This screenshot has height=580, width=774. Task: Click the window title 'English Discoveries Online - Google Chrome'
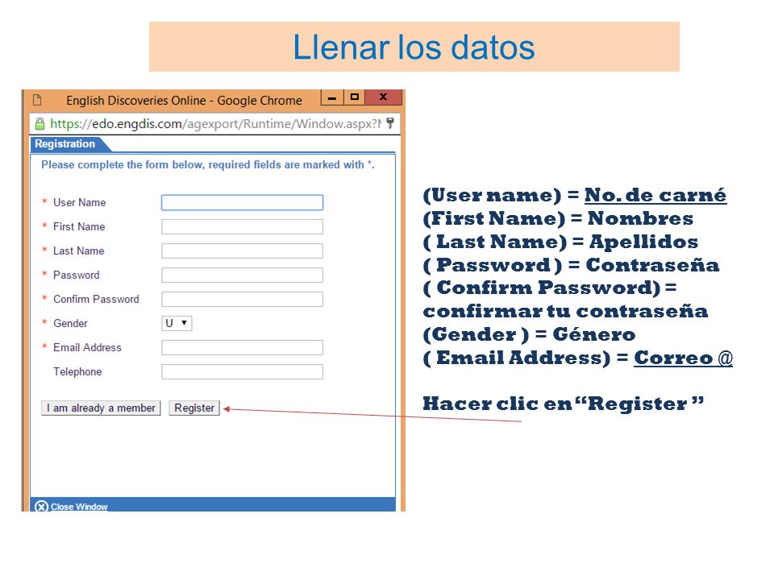click(184, 101)
